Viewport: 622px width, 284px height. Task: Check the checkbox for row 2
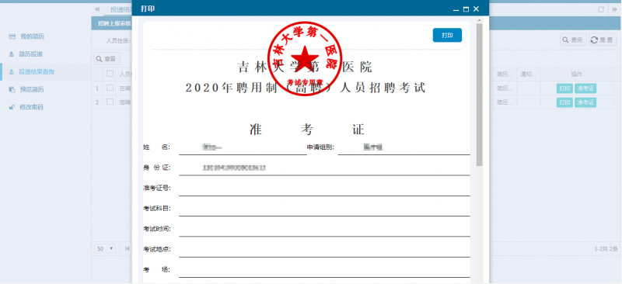coord(110,102)
